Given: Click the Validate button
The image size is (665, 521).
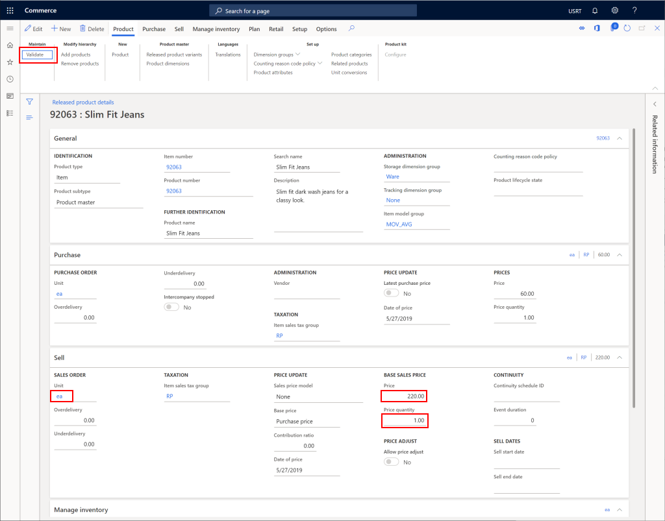Looking at the screenshot, I should click(x=37, y=55).
